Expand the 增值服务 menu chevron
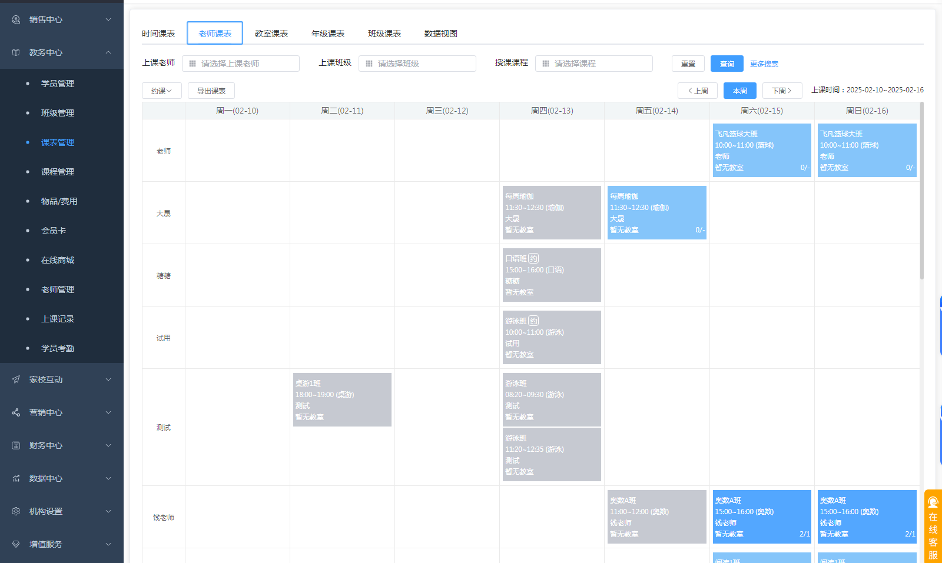Screen dimensions: 942x563 (x=108, y=544)
